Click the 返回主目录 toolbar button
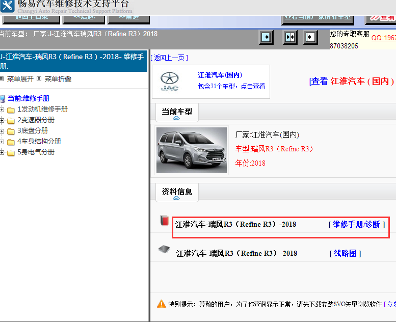The width and height of the screenshot is (396, 322). [31, 19]
